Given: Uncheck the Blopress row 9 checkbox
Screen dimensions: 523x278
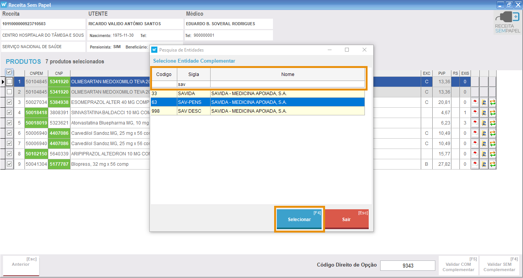Looking at the screenshot, I should point(9,164).
